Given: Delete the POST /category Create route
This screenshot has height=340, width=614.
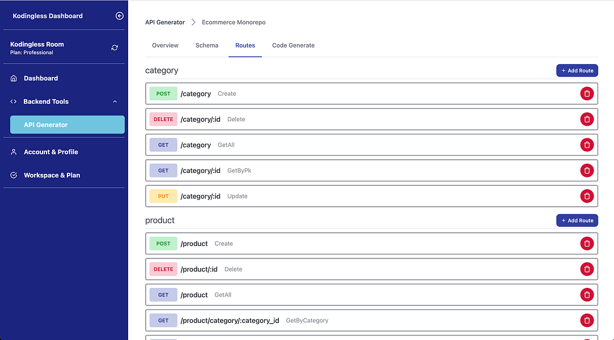Looking at the screenshot, I should click(587, 93).
